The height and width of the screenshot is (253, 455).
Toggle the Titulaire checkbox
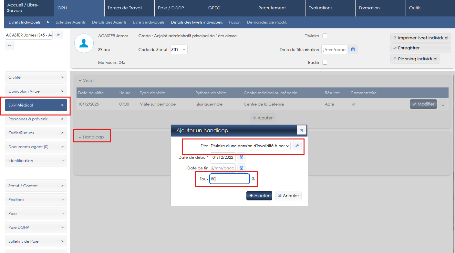coord(325,36)
